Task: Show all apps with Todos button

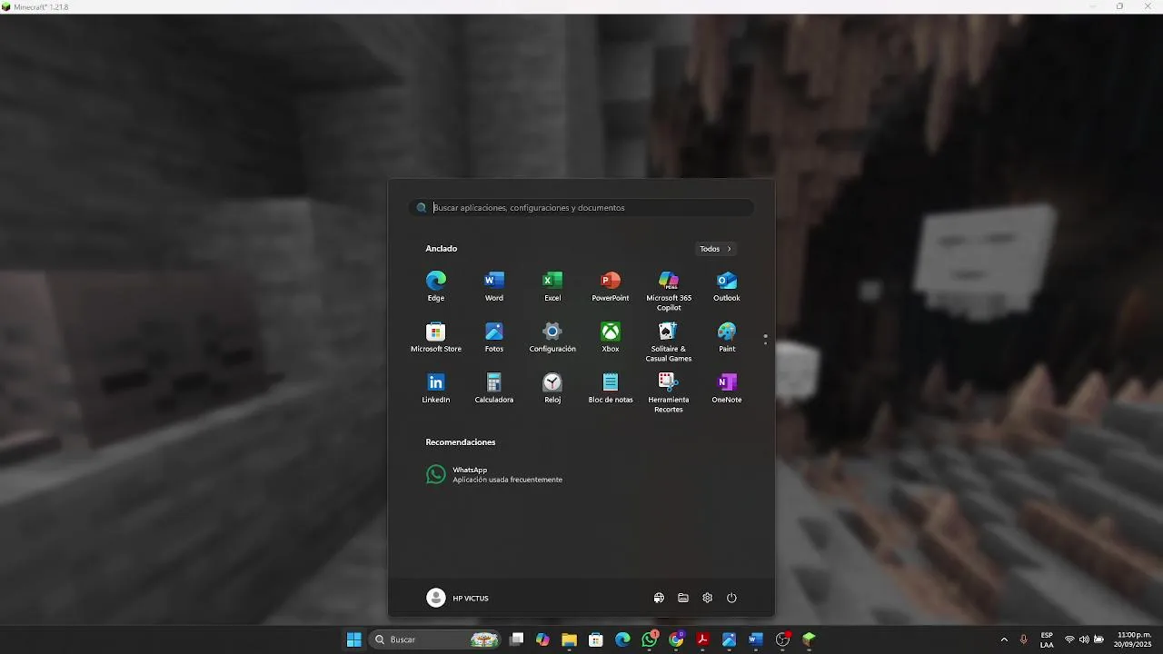Action: pos(716,249)
